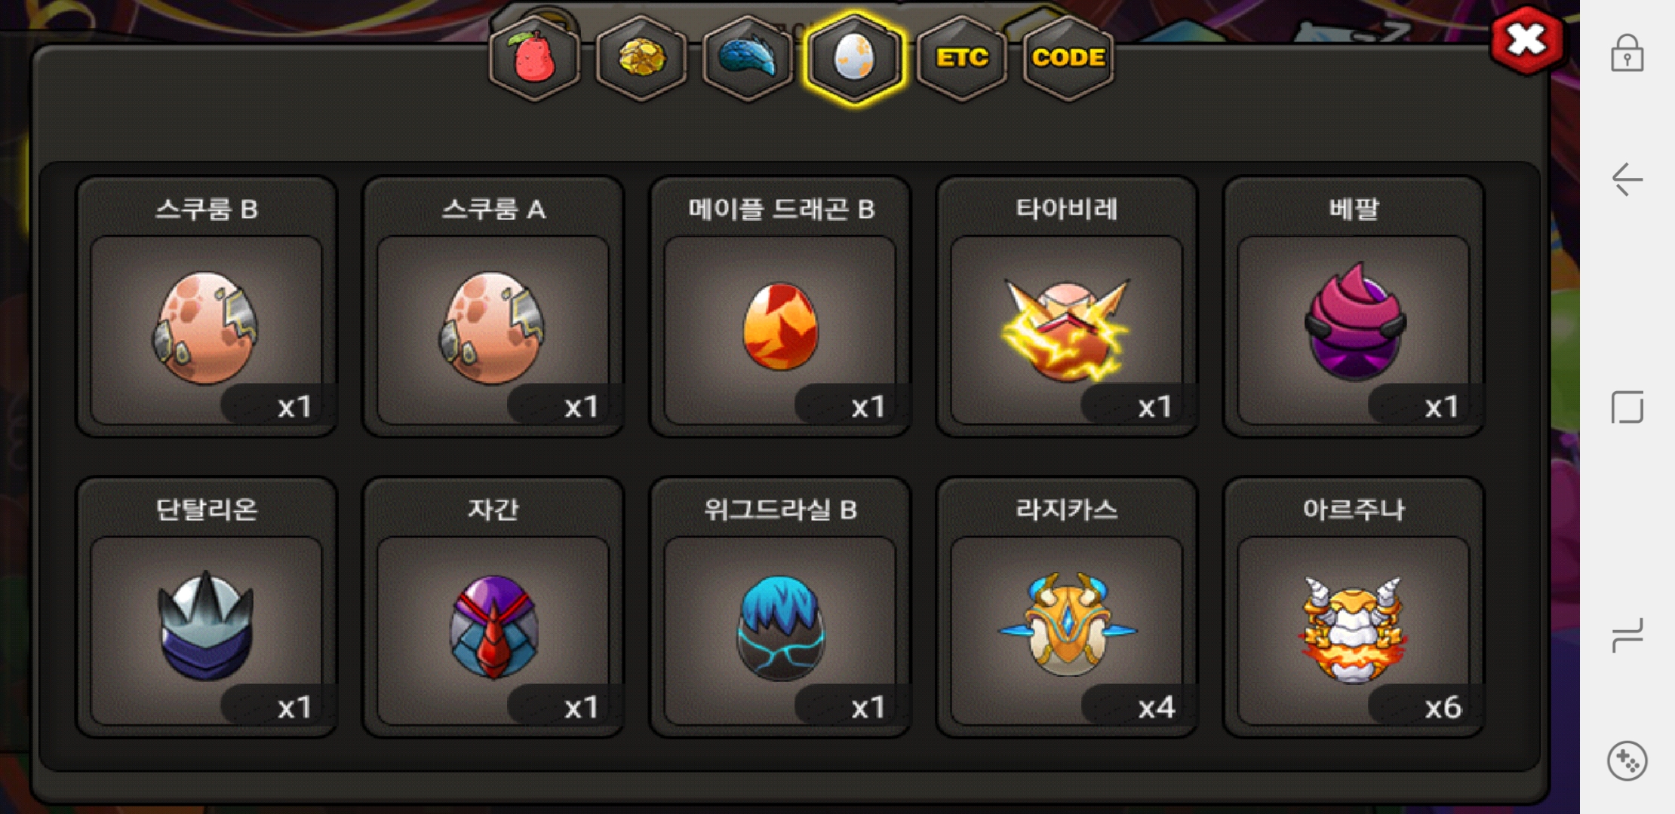
Task: Select the 스쿠룸 B egg
Action: tap(207, 307)
